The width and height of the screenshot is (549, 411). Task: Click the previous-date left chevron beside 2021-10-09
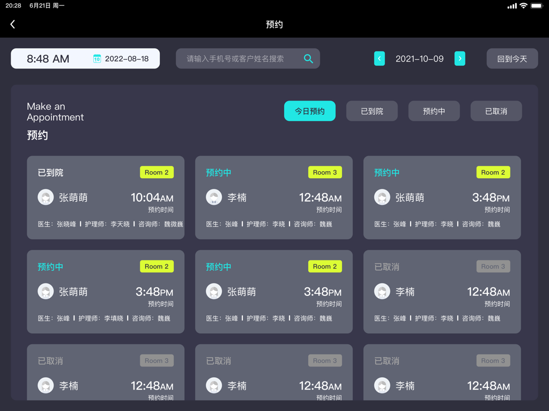pos(380,58)
